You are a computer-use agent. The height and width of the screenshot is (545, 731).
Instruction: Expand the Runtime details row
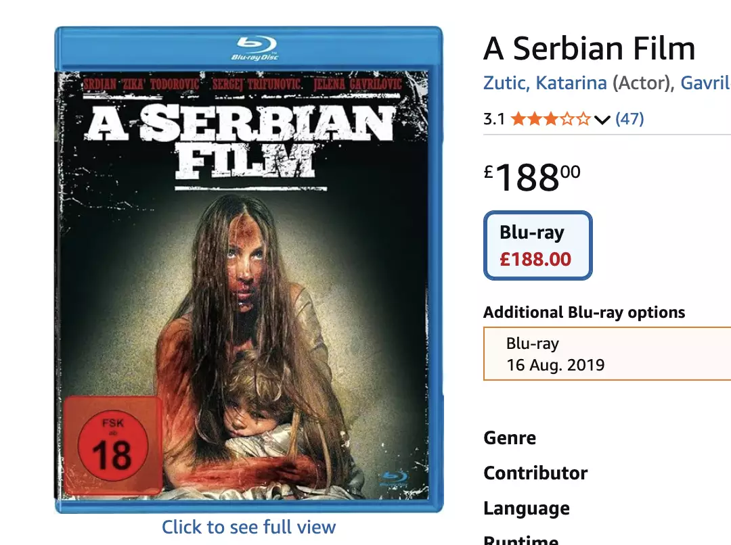click(520, 540)
